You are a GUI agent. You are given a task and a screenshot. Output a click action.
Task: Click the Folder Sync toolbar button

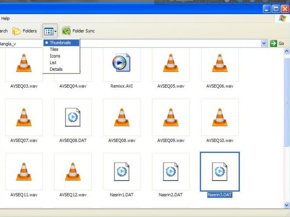(x=78, y=31)
